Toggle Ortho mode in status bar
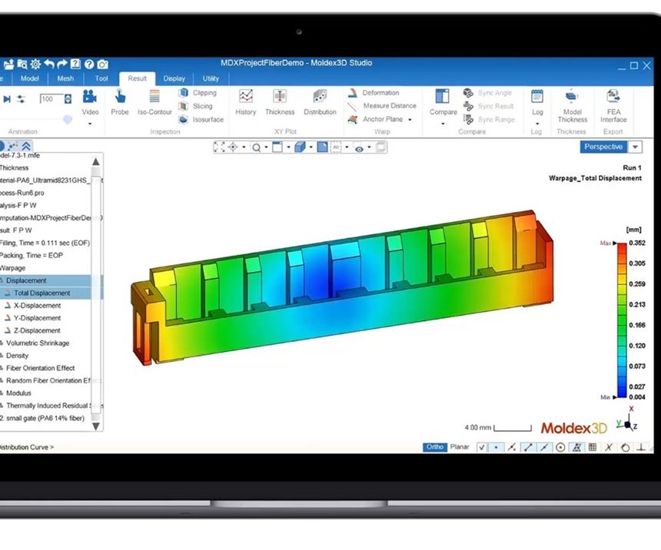661x550 pixels. tap(434, 447)
